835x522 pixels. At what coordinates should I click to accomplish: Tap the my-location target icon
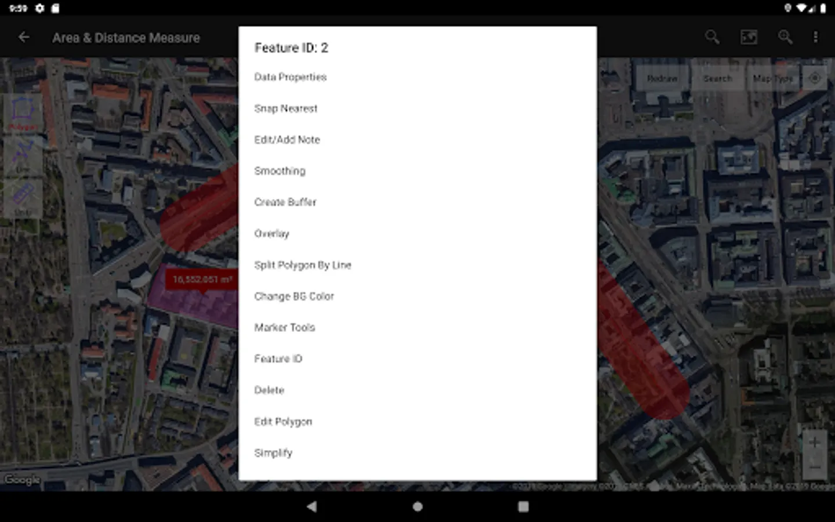click(x=814, y=78)
